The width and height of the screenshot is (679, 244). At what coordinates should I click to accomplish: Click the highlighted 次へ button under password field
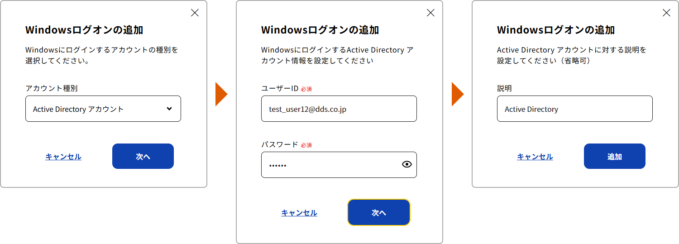379,212
